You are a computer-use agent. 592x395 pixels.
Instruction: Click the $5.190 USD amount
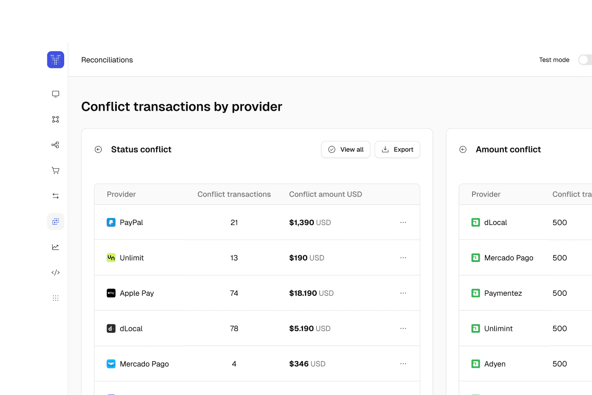pos(310,328)
